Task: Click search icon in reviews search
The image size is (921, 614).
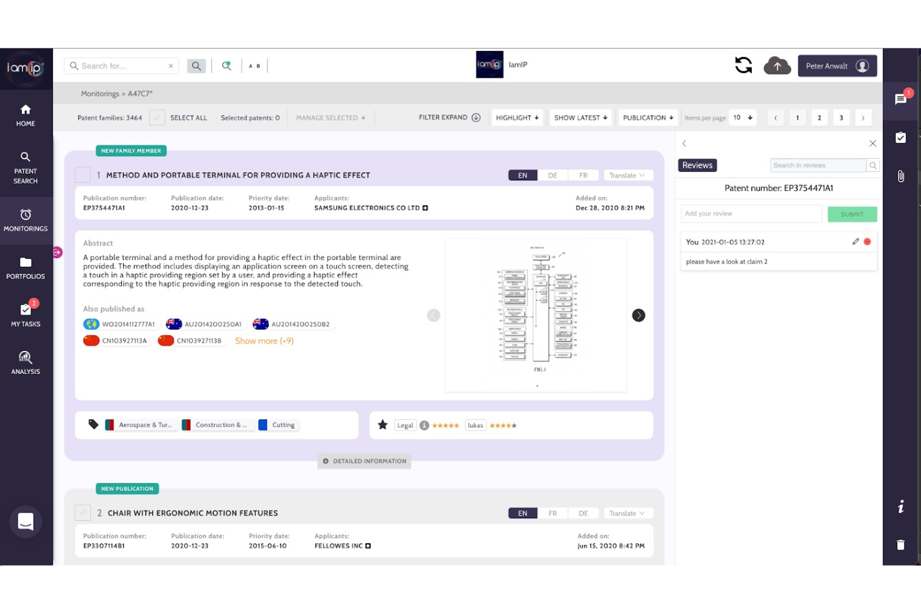Action: click(x=873, y=165)
